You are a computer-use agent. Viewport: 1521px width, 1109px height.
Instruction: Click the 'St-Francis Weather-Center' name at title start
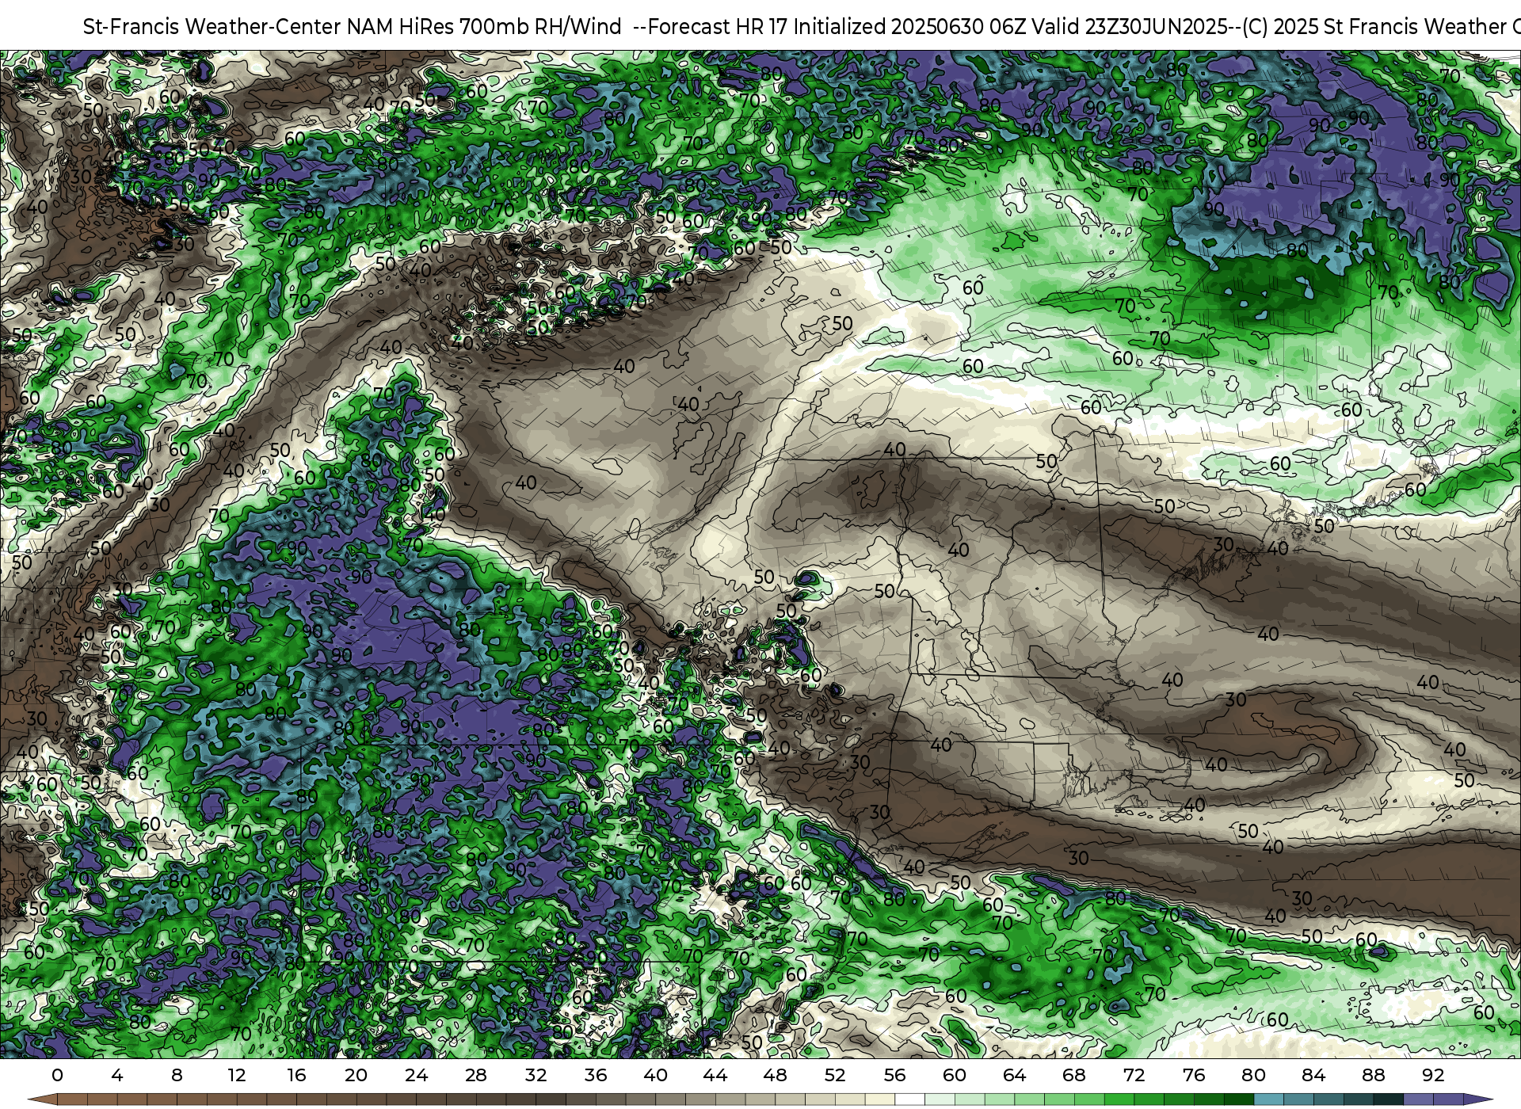212,27
